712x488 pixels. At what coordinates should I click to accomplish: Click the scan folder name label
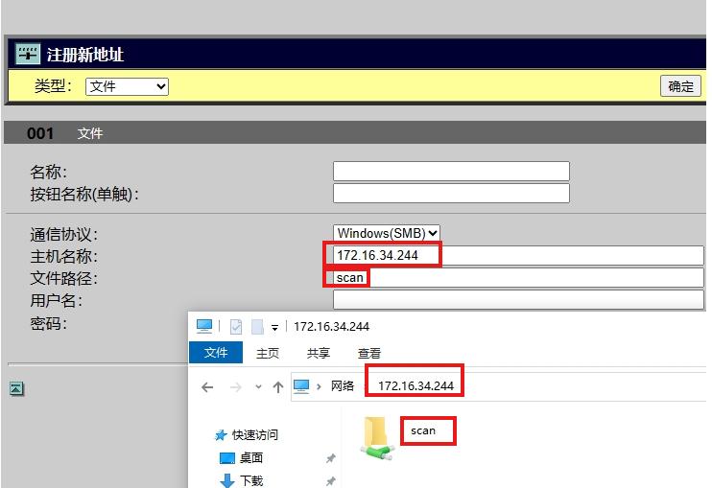(x=423, y=430)
